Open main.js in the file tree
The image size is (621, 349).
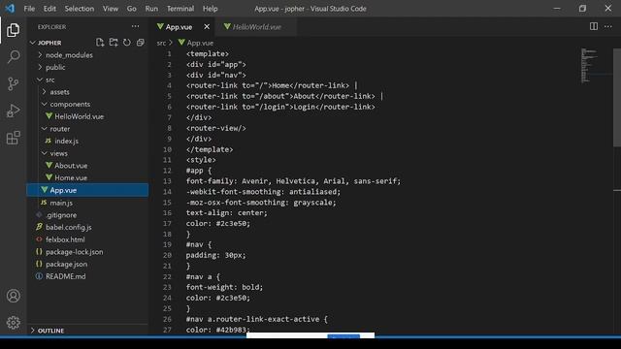coord(87,203)
